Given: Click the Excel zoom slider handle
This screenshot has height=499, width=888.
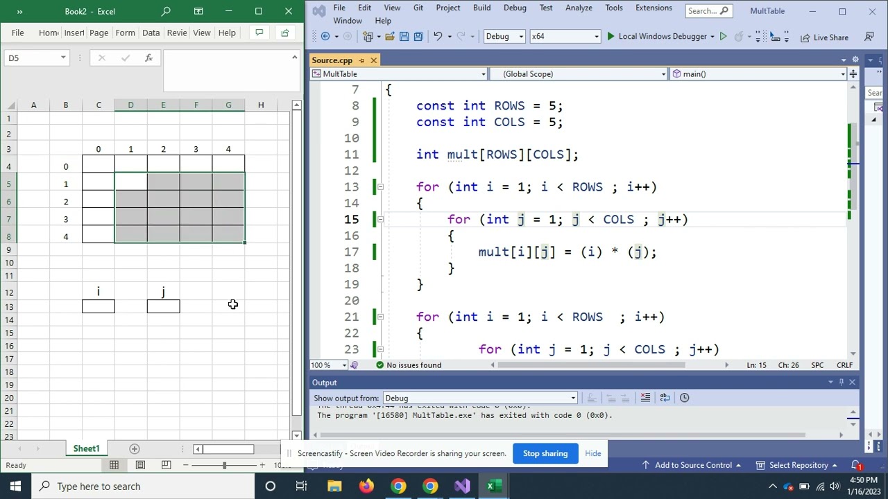Looking at the screenshot, I should [x=224, y=465].
